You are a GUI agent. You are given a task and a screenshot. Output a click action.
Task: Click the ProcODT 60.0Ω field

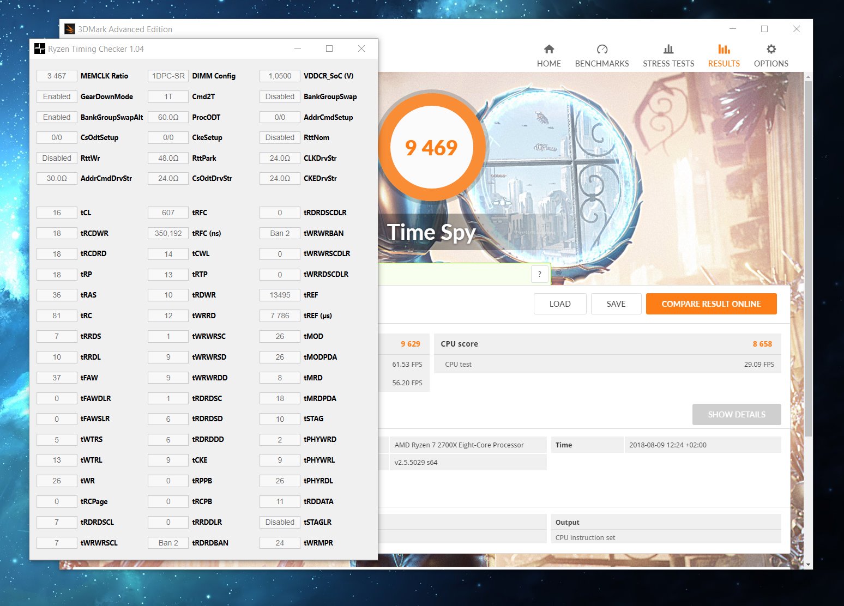168,117
